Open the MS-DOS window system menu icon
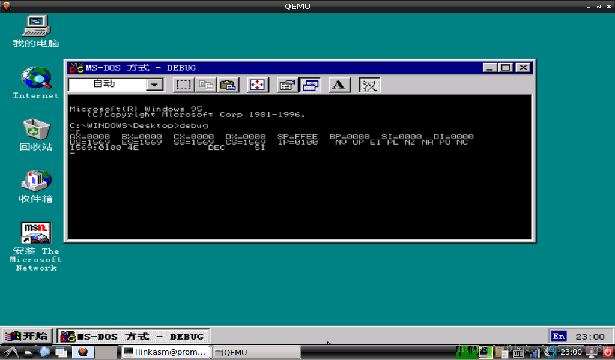Image resolution: width=615 pixels, height=360 pixels. pyautogui.click(x=76, y=68)
